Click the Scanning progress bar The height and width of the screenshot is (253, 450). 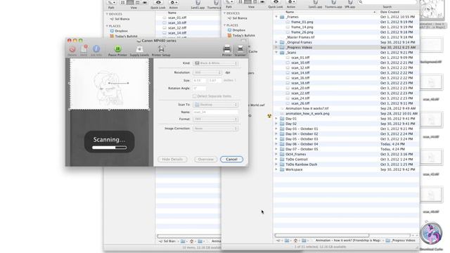click(x=110, y=148)
